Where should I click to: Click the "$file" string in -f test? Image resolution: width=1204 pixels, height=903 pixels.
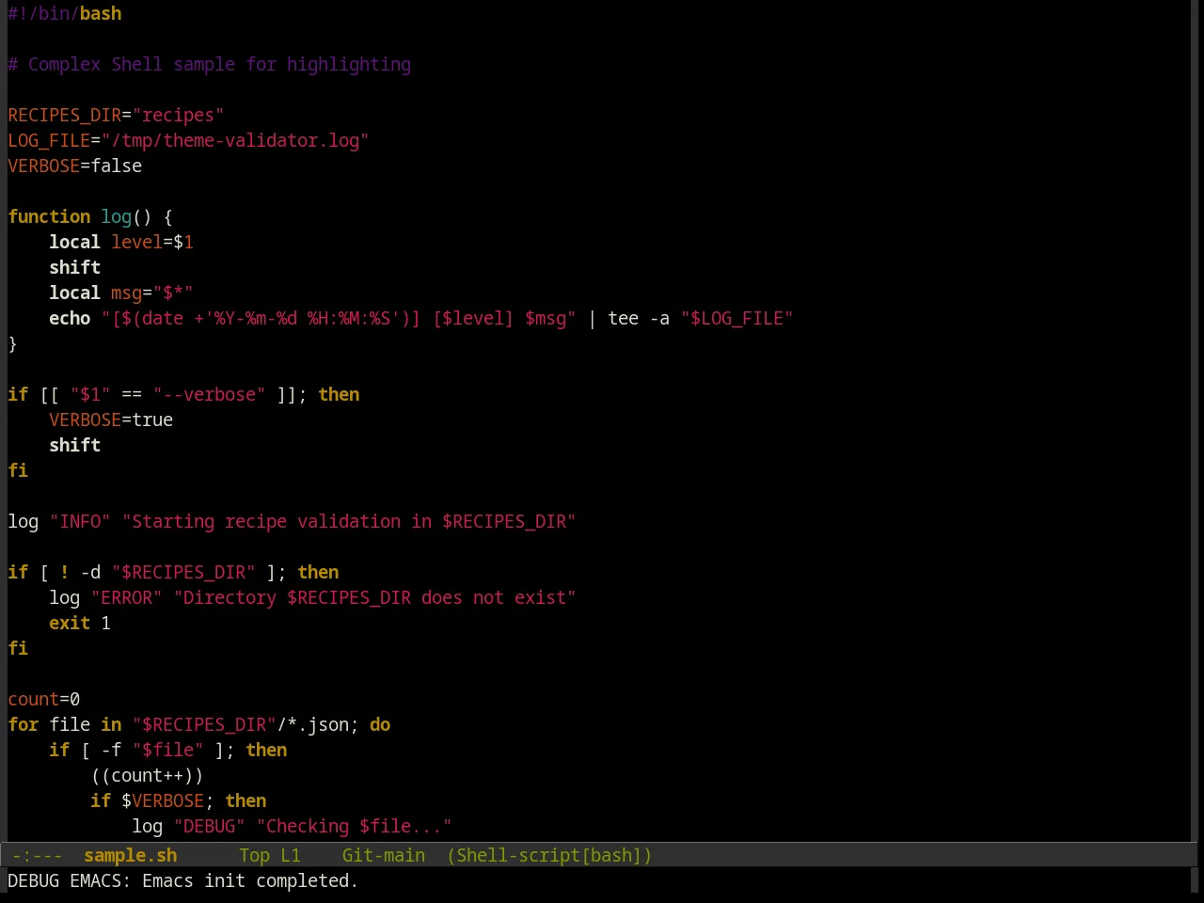coord(167,750)
